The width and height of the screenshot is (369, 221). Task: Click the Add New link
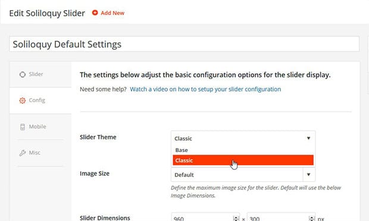[x=112, y=13]
